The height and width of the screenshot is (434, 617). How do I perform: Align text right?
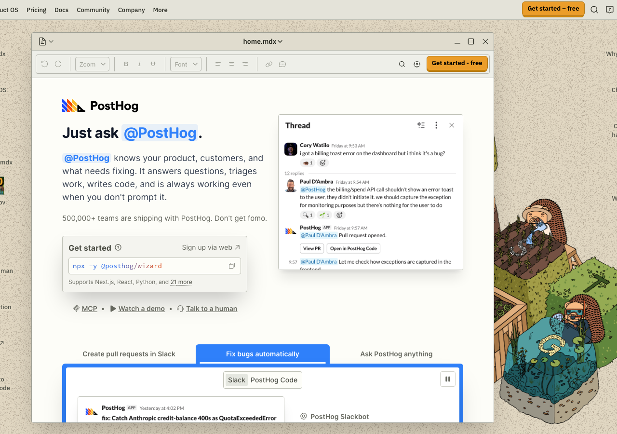[x=245, y=64]
